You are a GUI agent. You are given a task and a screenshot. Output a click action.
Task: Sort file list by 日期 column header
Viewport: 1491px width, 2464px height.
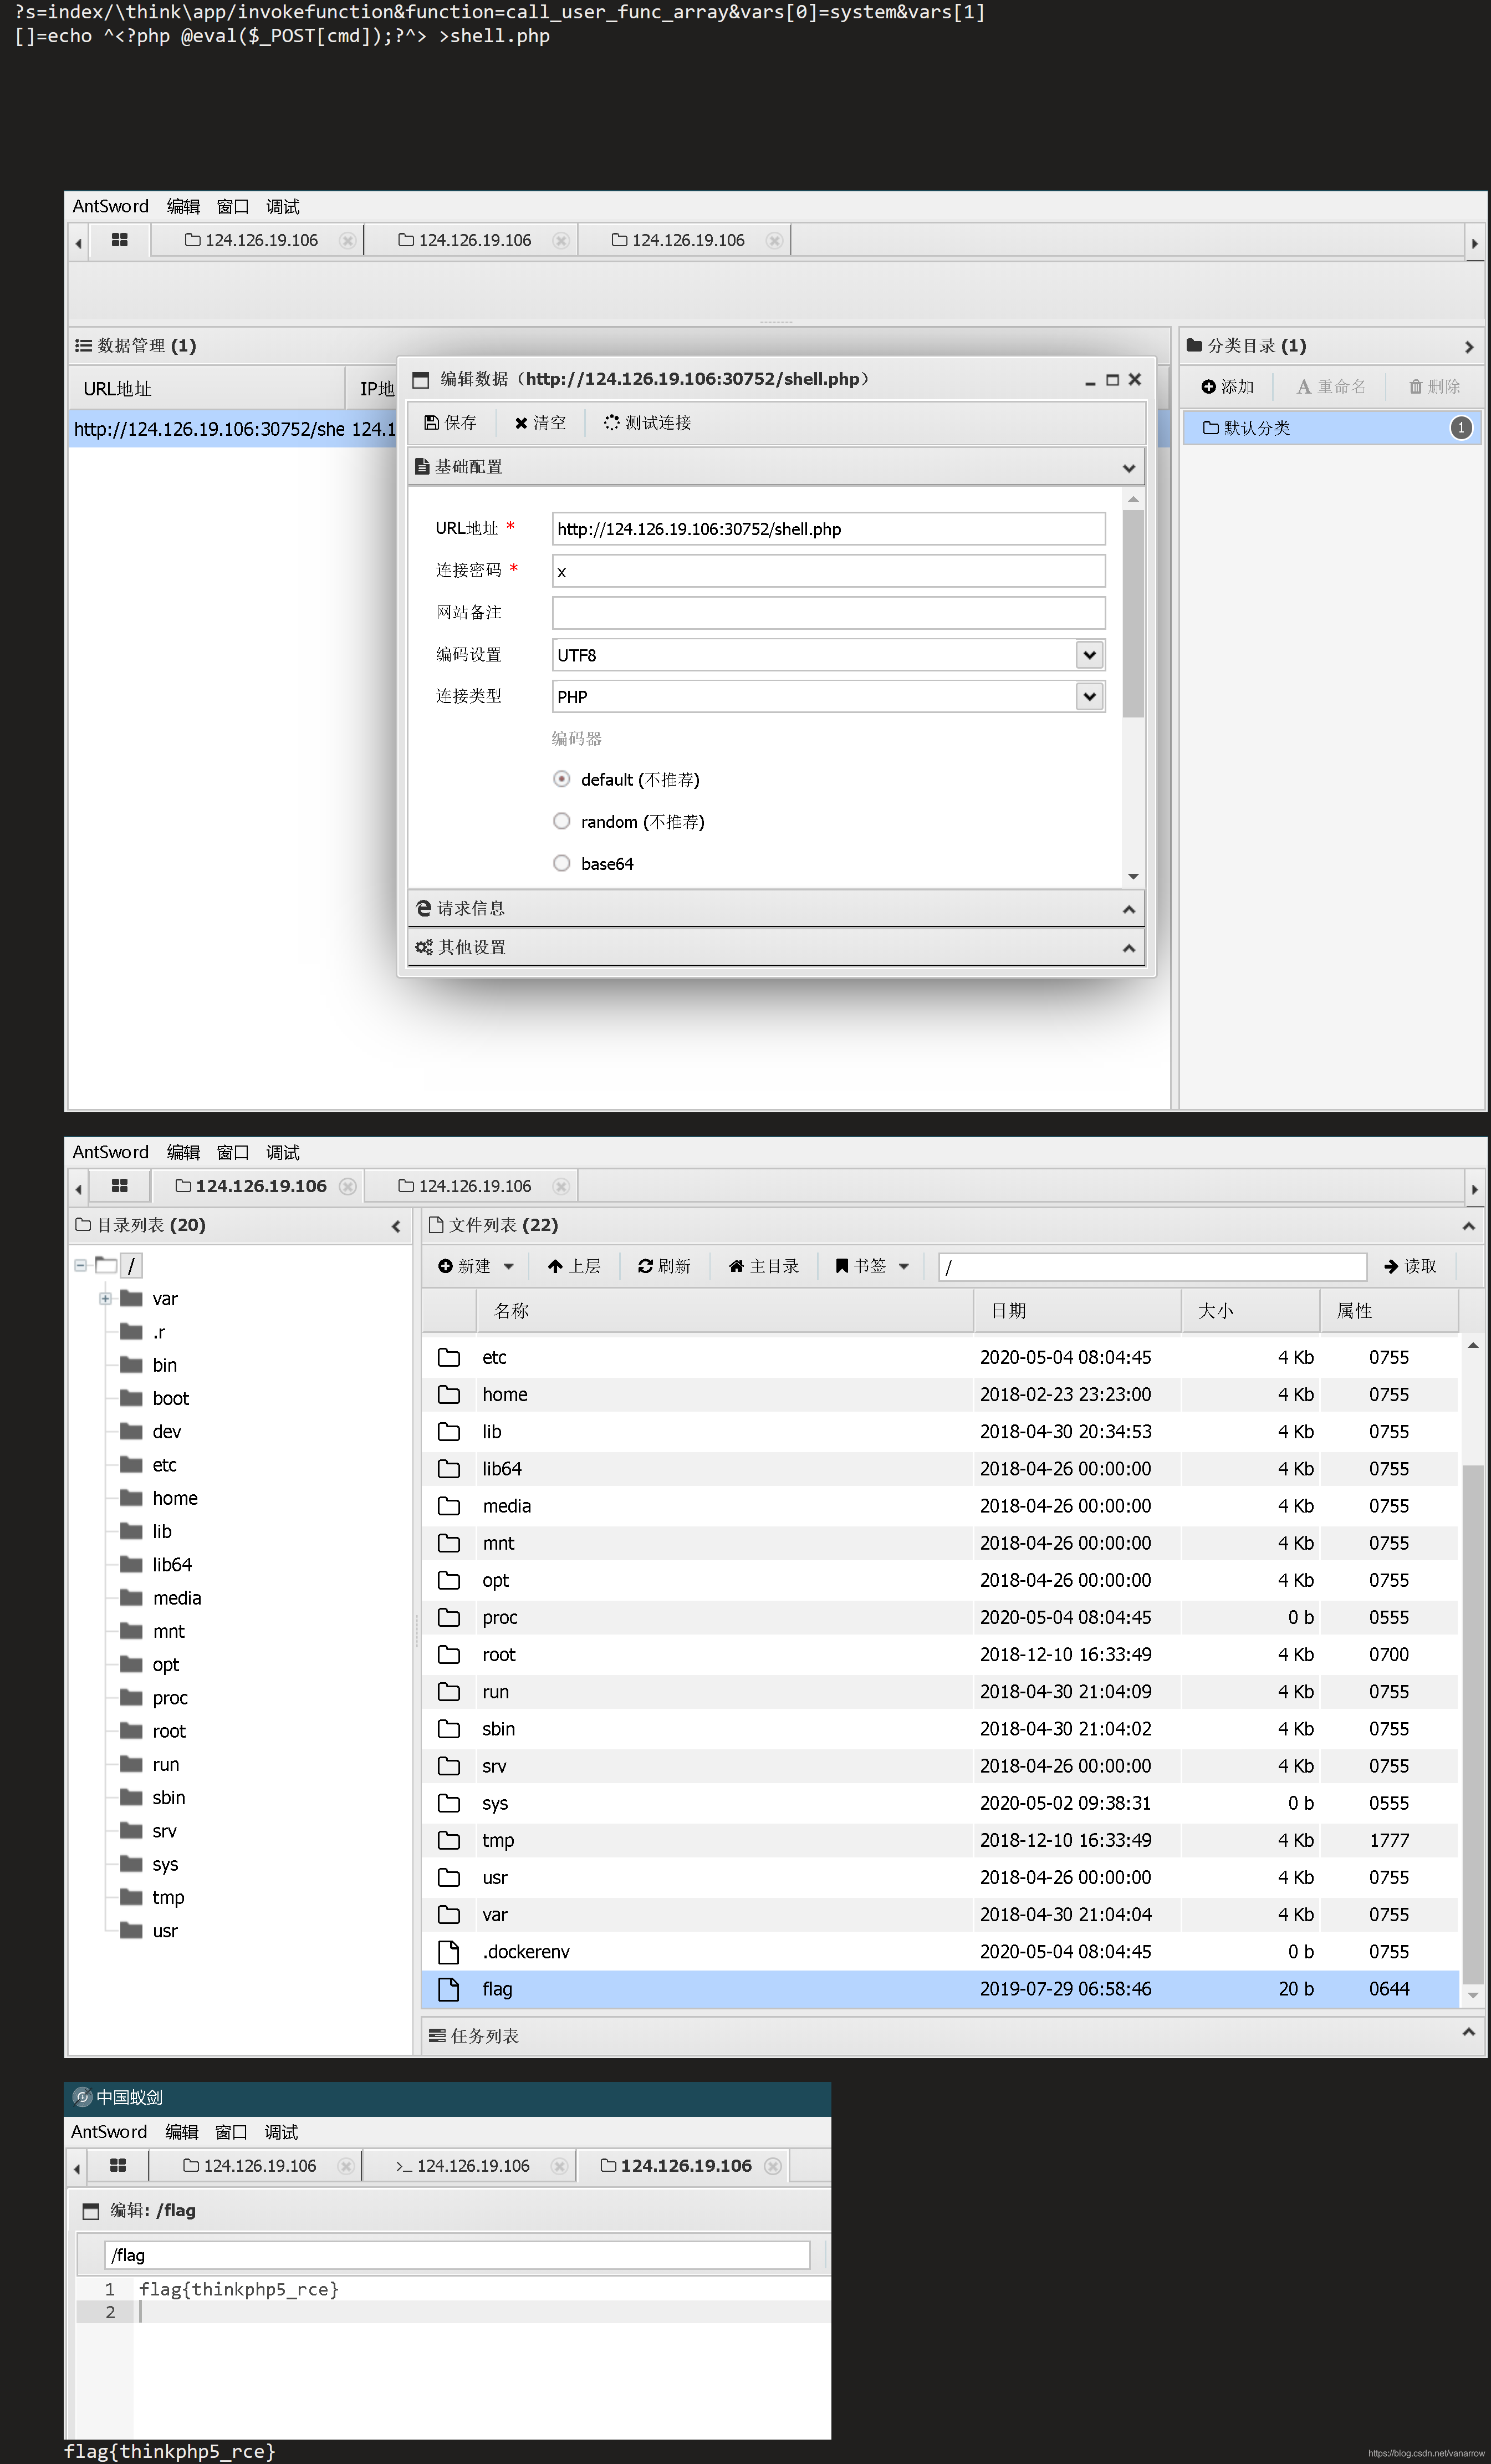click(1077, 1311)
